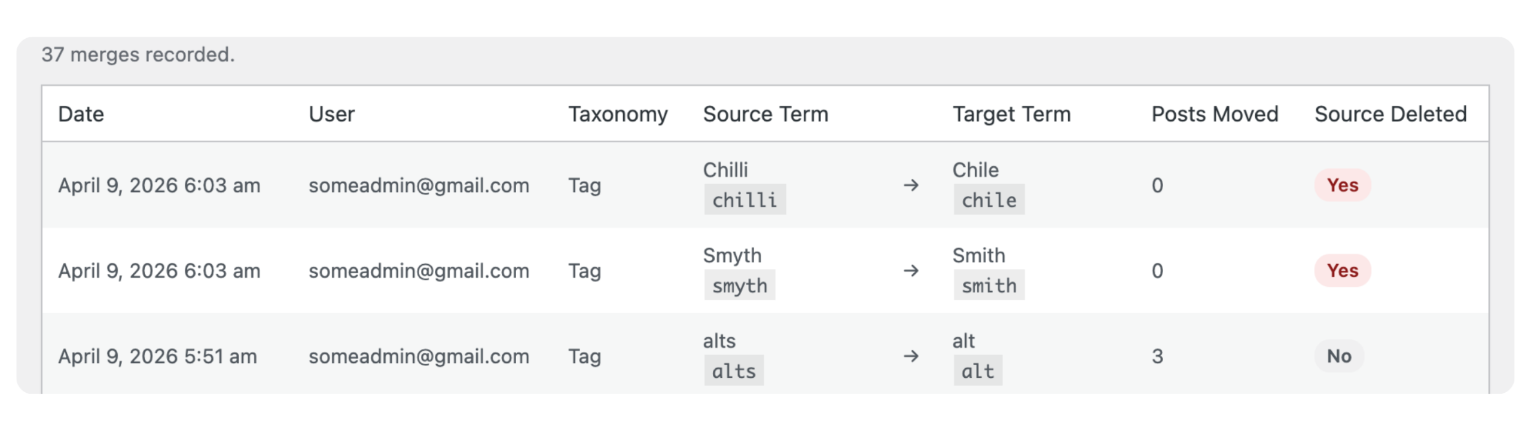The image size is (1531, 431).
Task: Click the alts slug code label
Action: click(734, 371)
